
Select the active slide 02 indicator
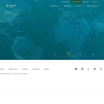point(68,53)
